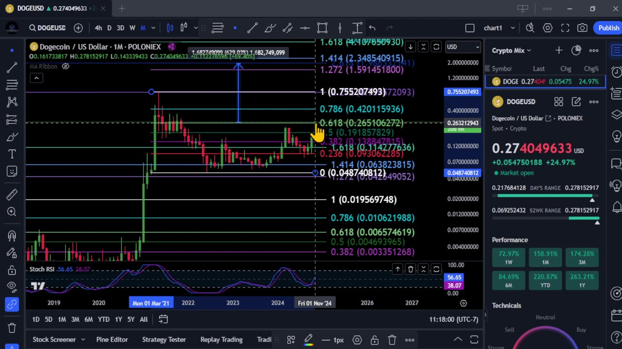Toggle lock all drawing tools

tap(12, 270)
